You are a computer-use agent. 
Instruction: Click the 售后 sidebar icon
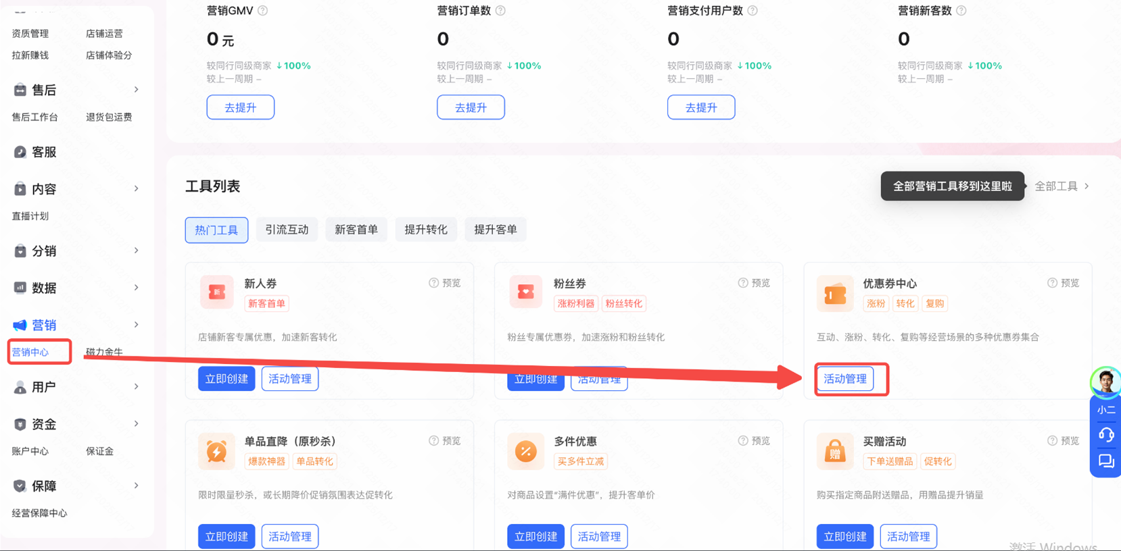20,90
